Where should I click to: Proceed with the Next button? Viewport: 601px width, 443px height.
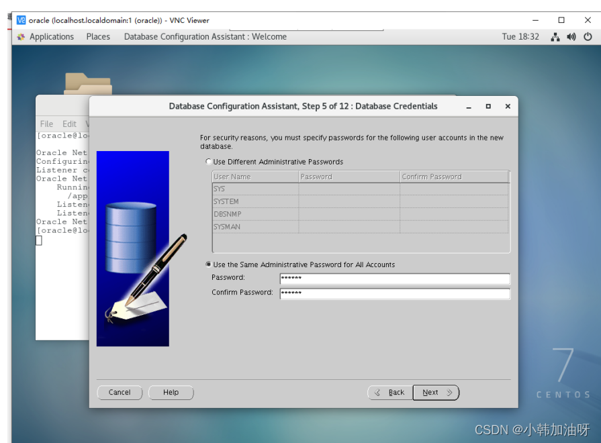click(x=436, y=393)
